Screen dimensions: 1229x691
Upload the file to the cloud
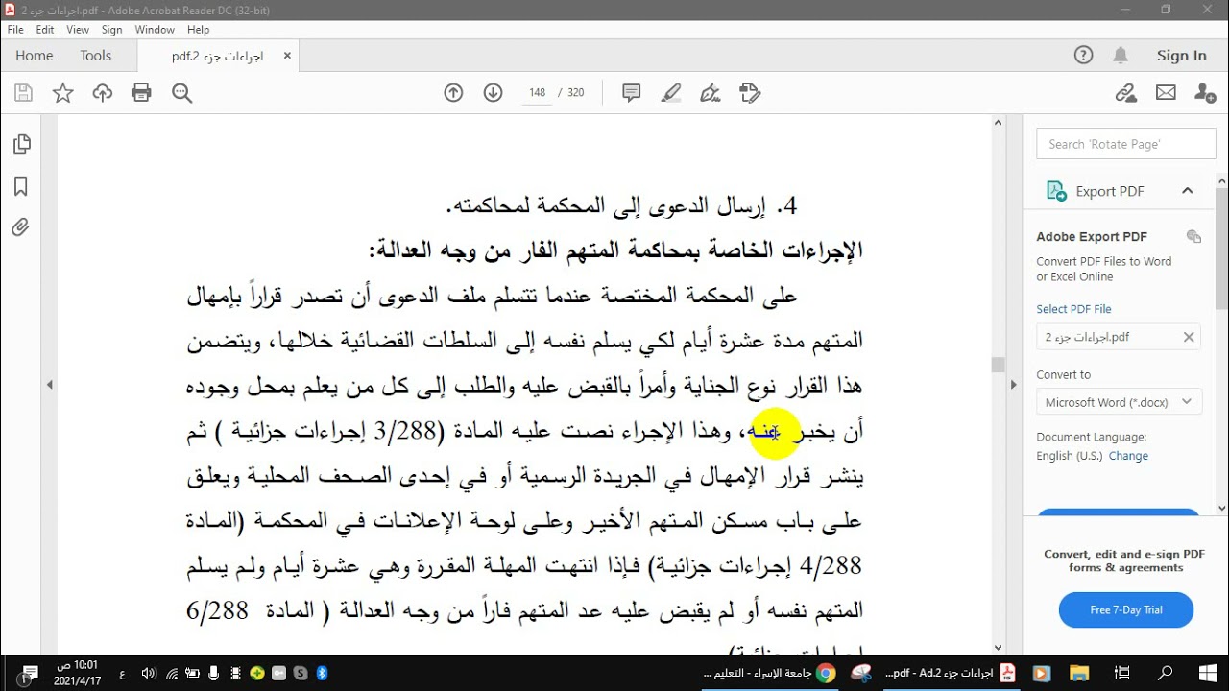pos(103,92)
